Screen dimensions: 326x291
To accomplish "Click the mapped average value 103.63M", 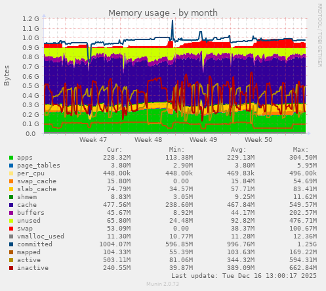I will 241,252.
